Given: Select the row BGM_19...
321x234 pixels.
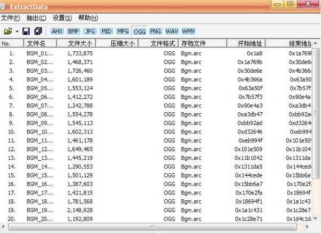Looking at the screenshot, I should pos(156,210).
